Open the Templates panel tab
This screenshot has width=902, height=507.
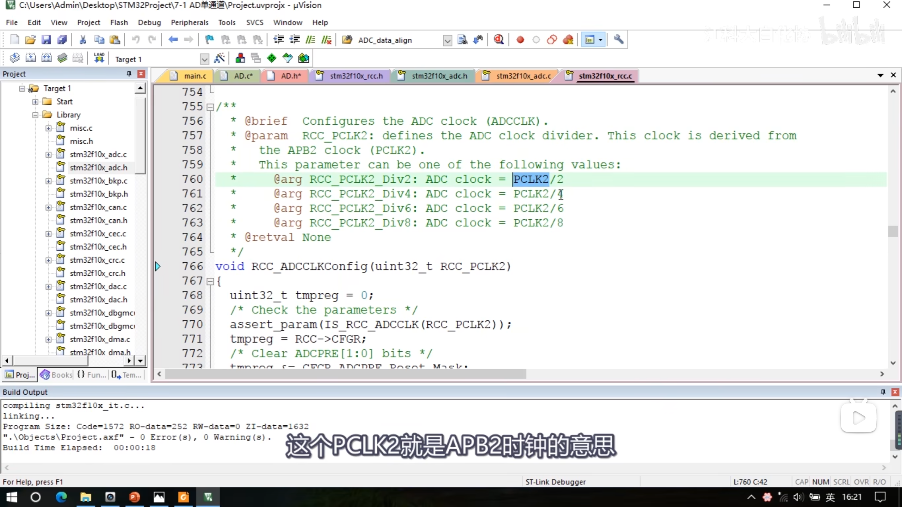126,375
